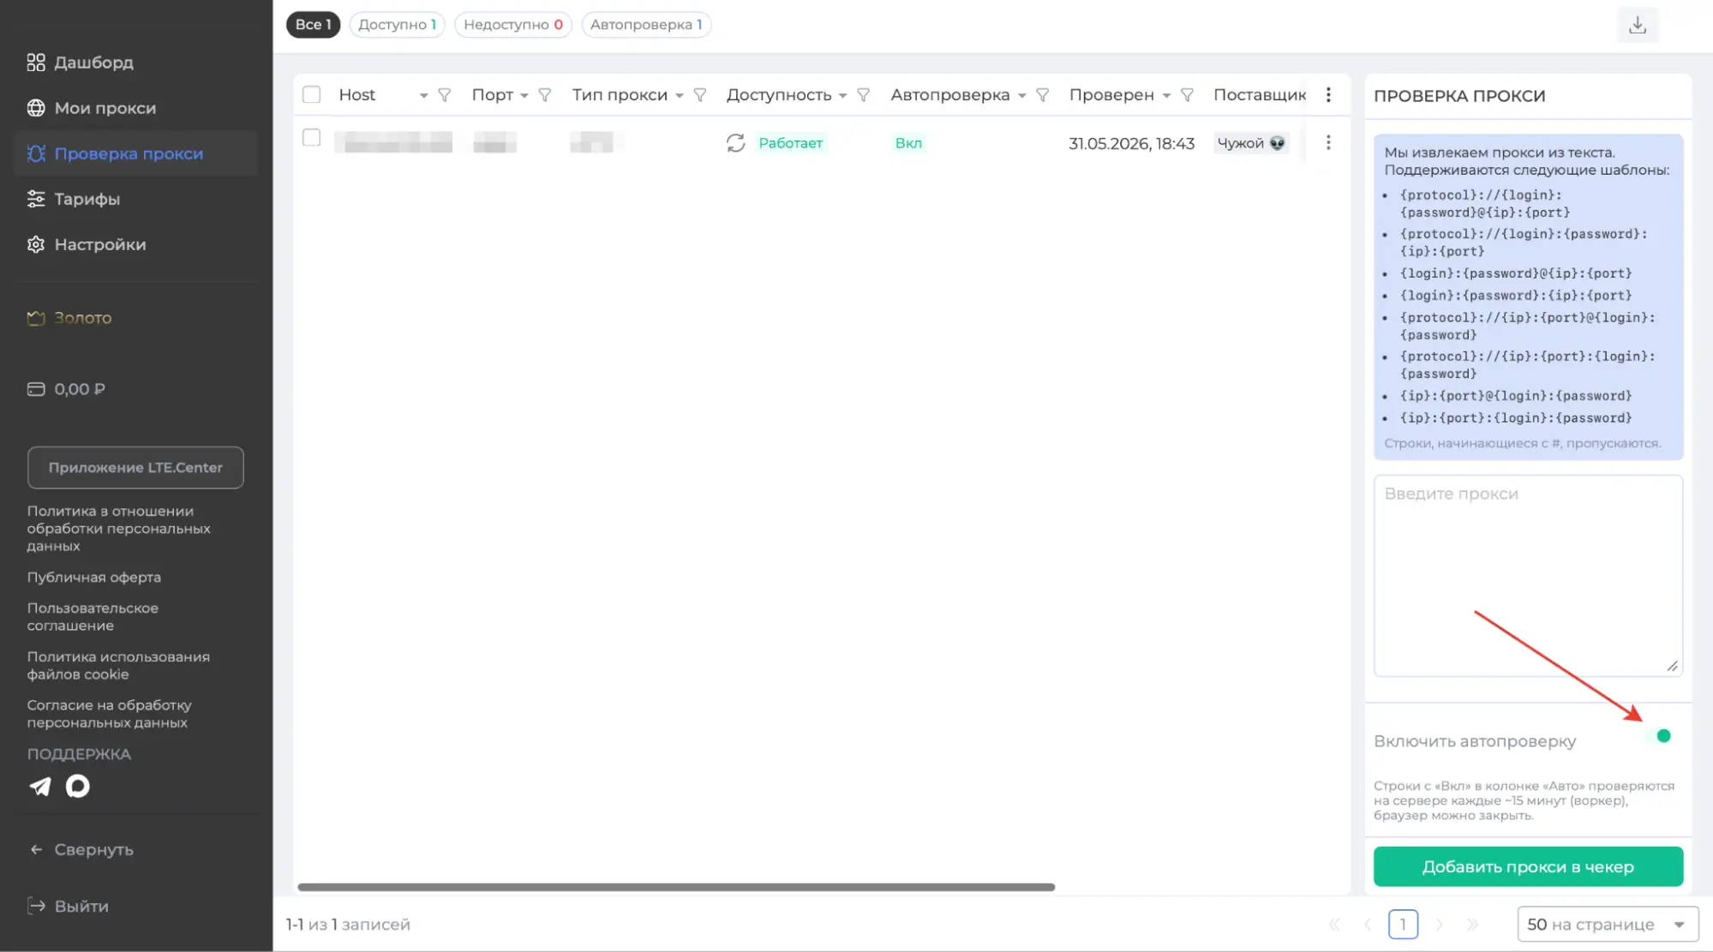Open Автопроверка column sort arrow

click(x=1021, y=96)
